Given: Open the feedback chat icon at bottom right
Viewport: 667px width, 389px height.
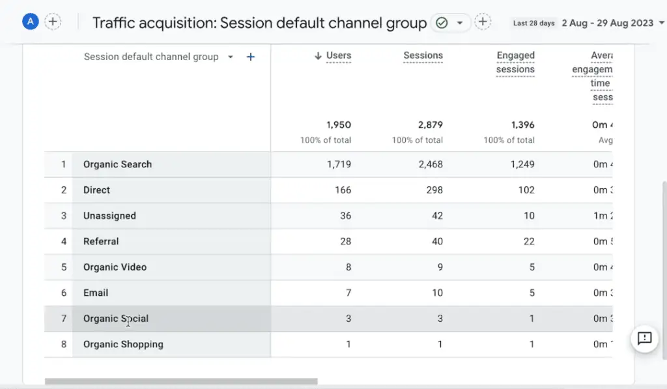Looking at the screenshot, I should pos(644,339).
